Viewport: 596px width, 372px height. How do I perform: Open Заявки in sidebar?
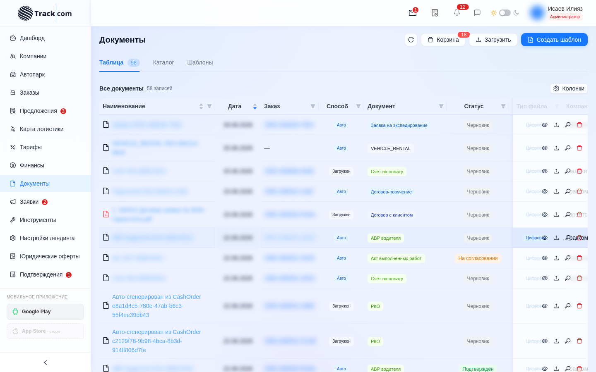[46, 202]
